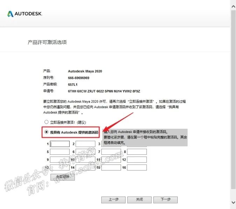Click the request code 6THH 6XCW ZRJT text
The height and width of the screenshot is (209, 236).
104,91
